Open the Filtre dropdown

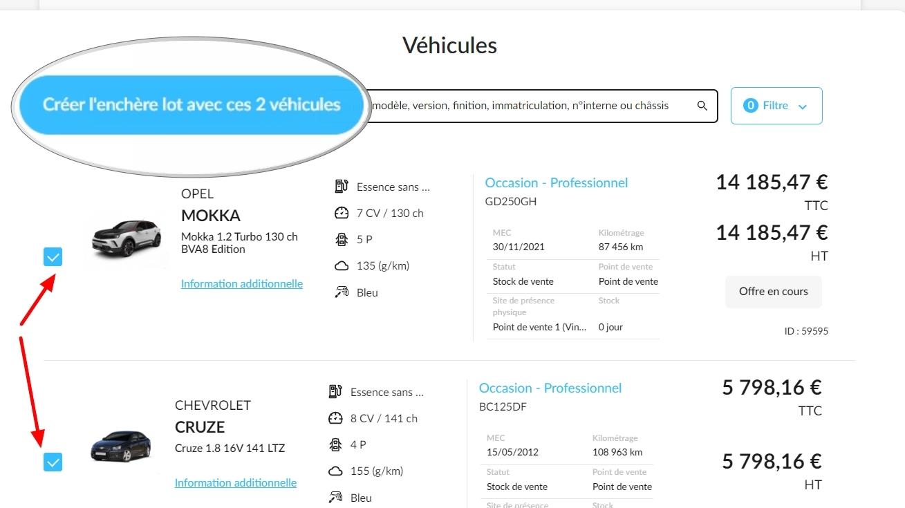point(776,106)
